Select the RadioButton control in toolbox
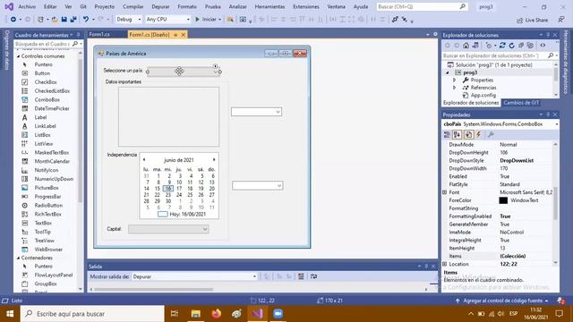The height and width of the screenshot is (322, 573). (x=48, y=206)
